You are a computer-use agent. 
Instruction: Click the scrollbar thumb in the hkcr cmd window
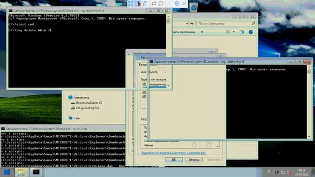[x=309, y=72]
